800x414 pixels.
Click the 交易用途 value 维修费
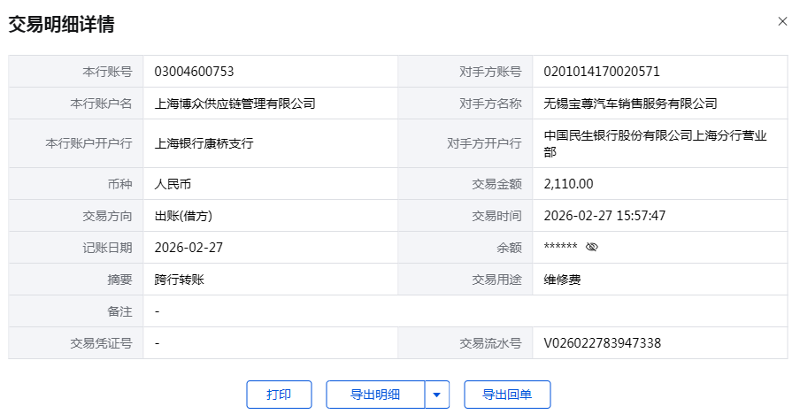562,280
